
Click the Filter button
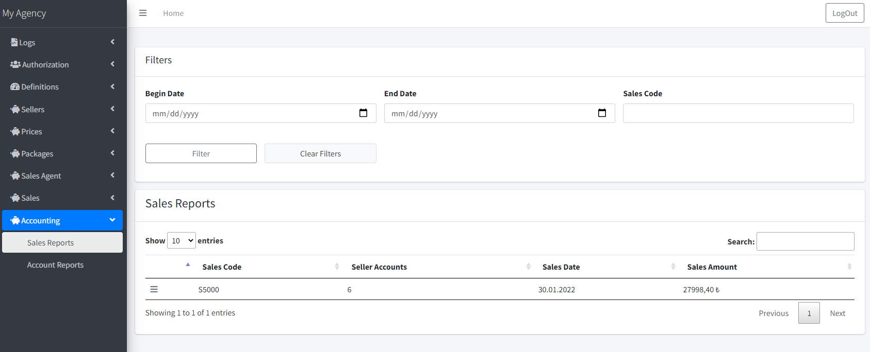[201, 153]
